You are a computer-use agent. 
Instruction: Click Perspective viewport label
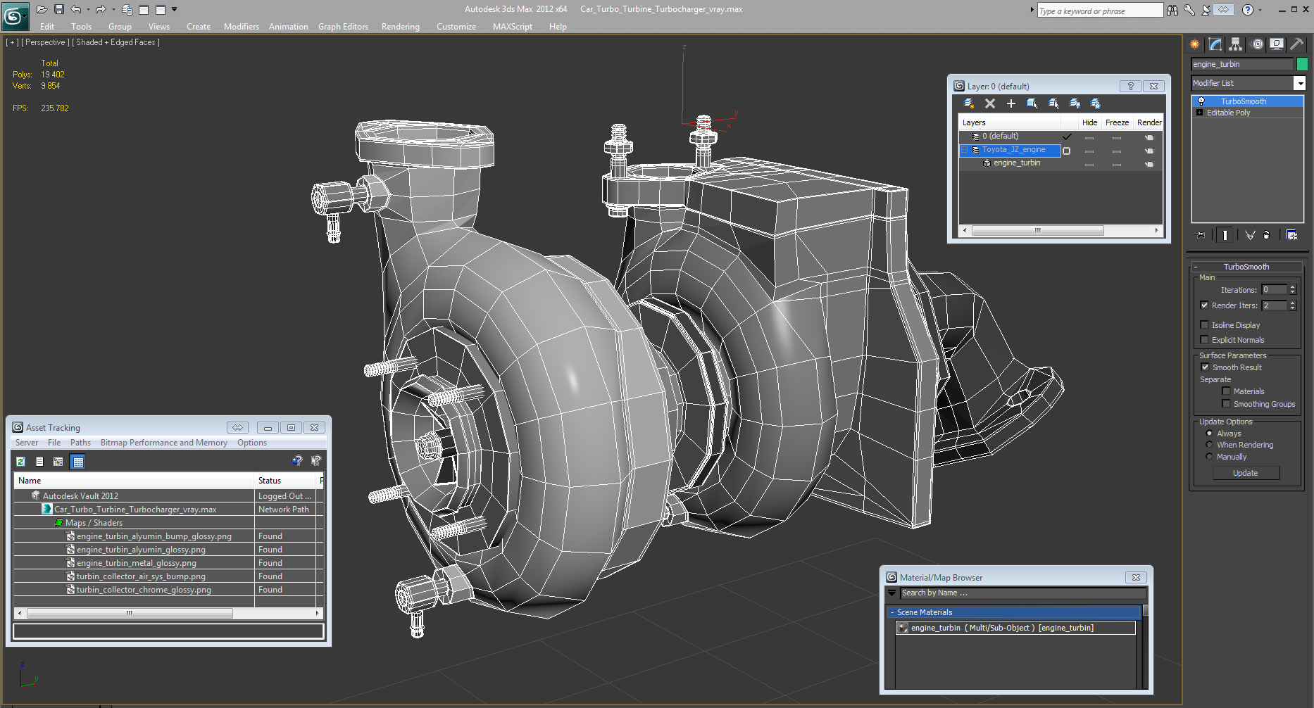[x=45, y=42]
